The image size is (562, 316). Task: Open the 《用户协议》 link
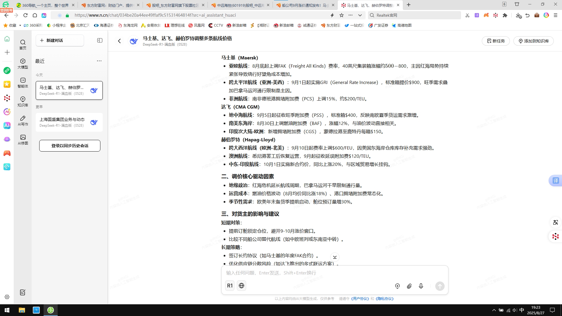point(360,299)
